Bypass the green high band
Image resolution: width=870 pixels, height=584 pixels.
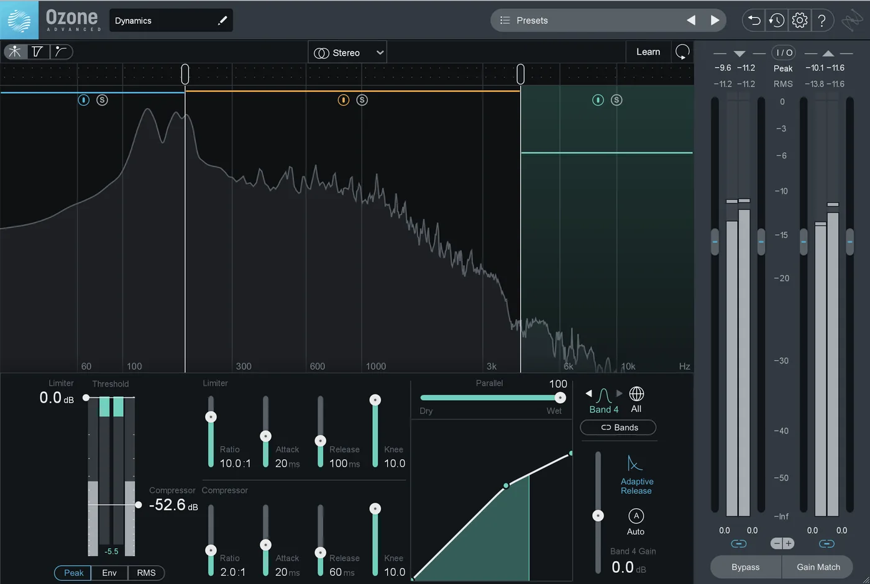[598, 100]
